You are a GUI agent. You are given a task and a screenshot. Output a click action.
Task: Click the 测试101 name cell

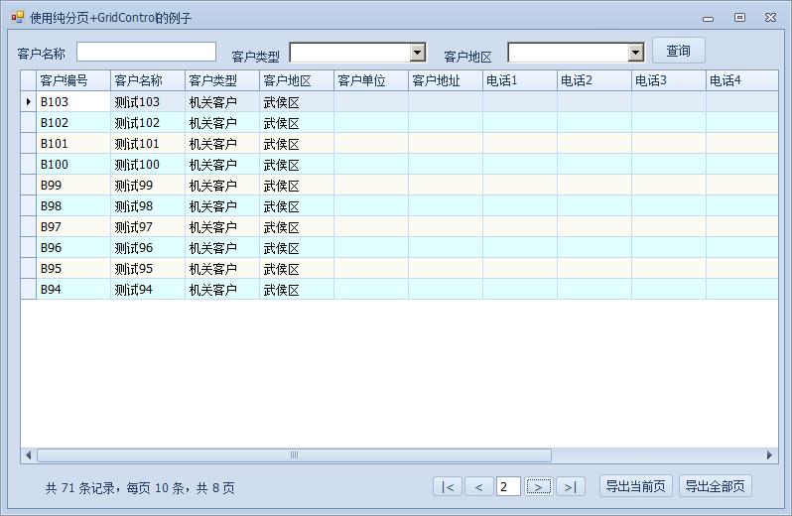tap(148, 144)
